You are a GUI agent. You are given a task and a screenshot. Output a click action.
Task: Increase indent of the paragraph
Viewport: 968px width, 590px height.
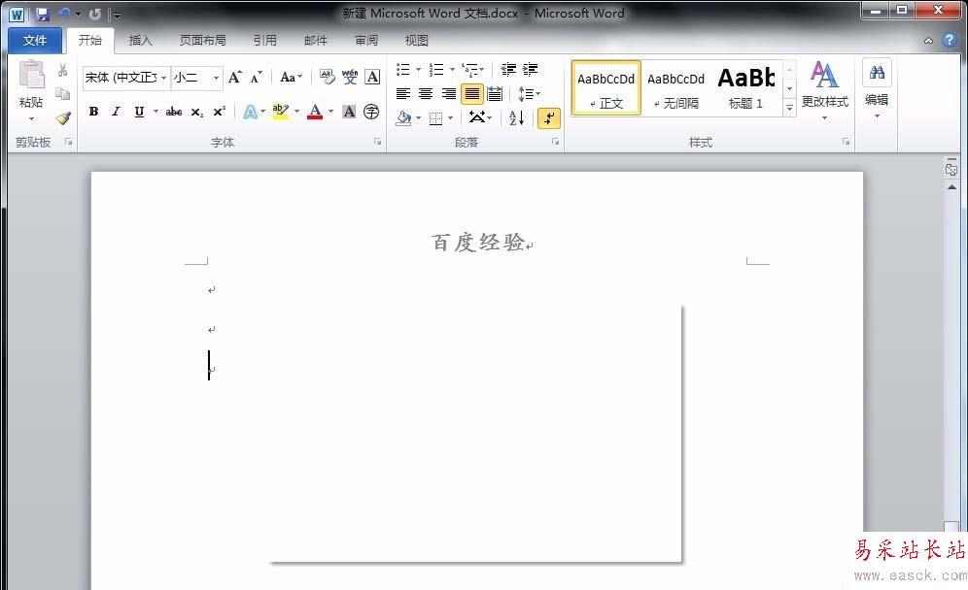[530, 69]
